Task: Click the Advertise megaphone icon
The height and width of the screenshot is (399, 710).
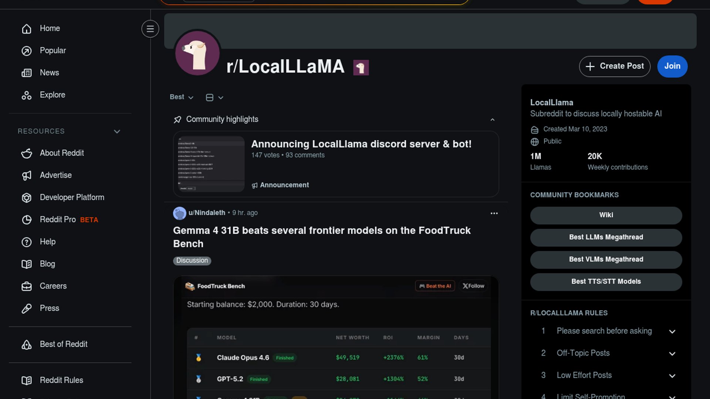Action: [27, 175]
